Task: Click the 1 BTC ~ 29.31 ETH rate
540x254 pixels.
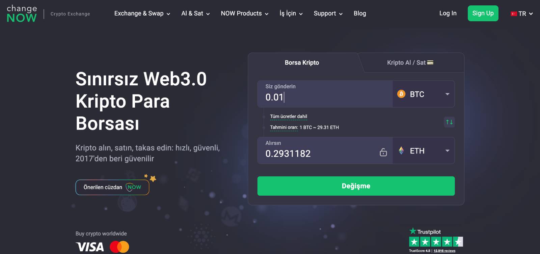Action: 319,128
